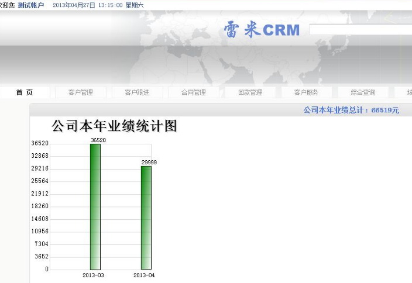Click the 2013-03 axis label
Image resolution: width=412 pixels, height=283 pixels.
(x=93, y=275)
